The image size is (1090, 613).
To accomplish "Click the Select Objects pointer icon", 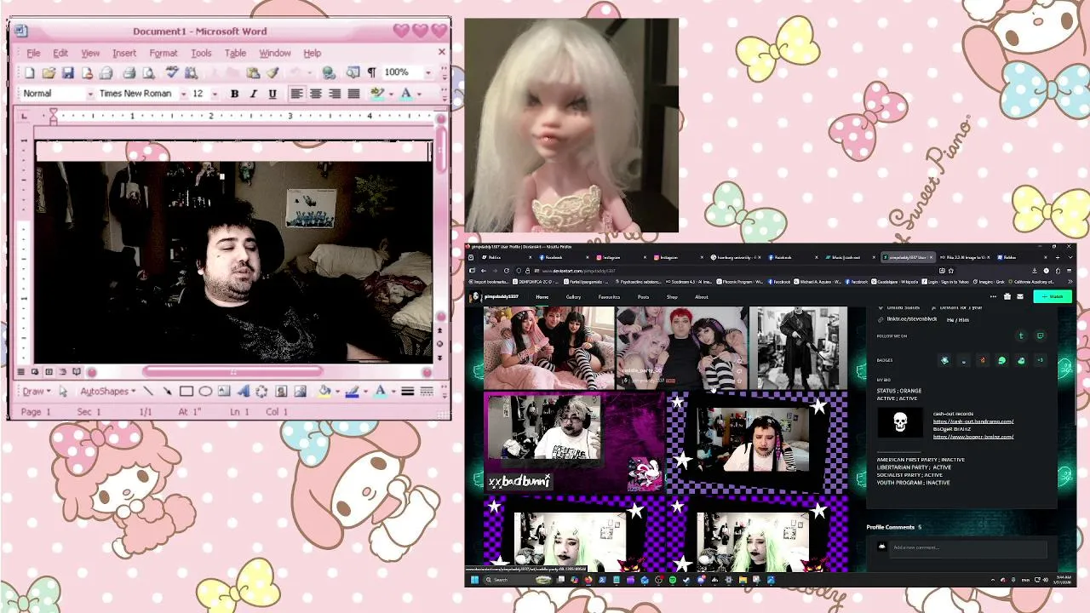I will [62, 392].
